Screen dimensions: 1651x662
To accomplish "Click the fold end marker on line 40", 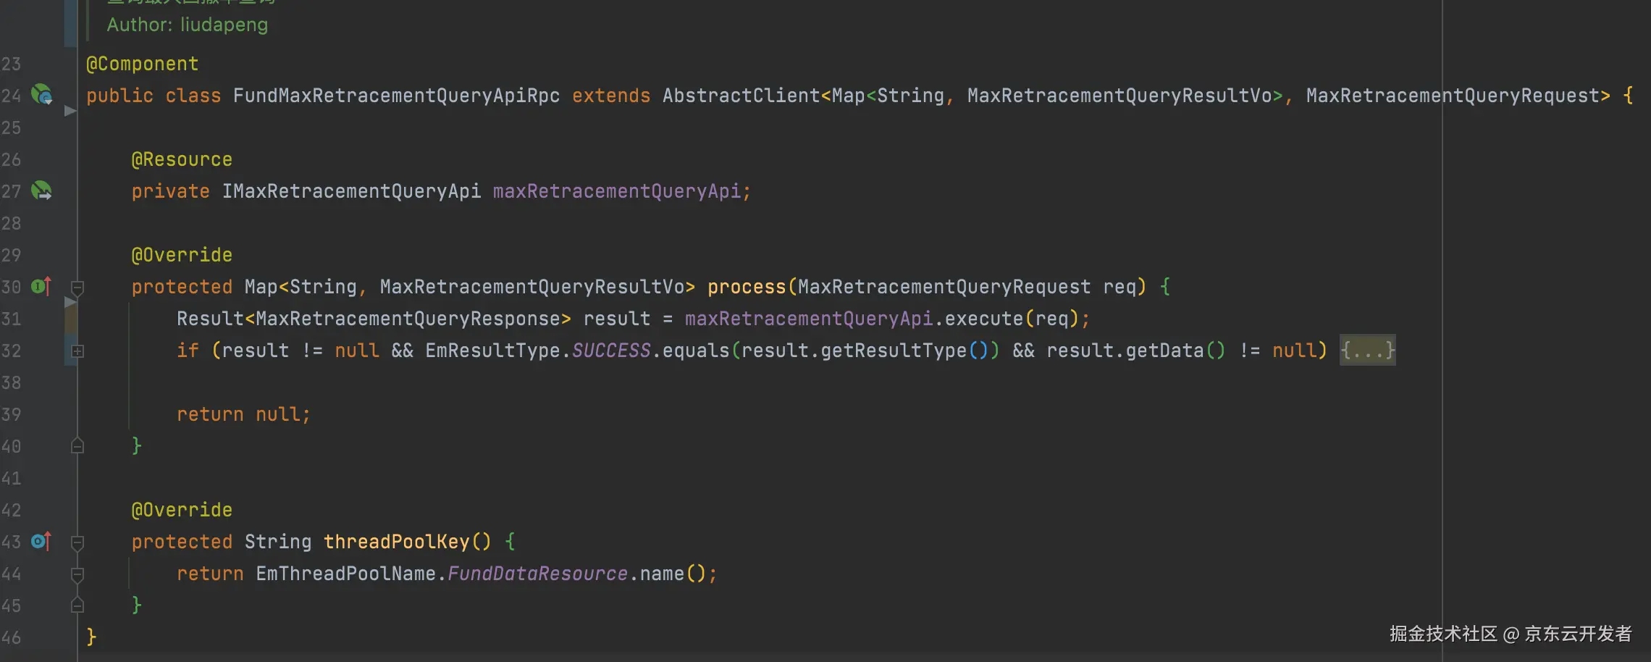I will point(77,446).
